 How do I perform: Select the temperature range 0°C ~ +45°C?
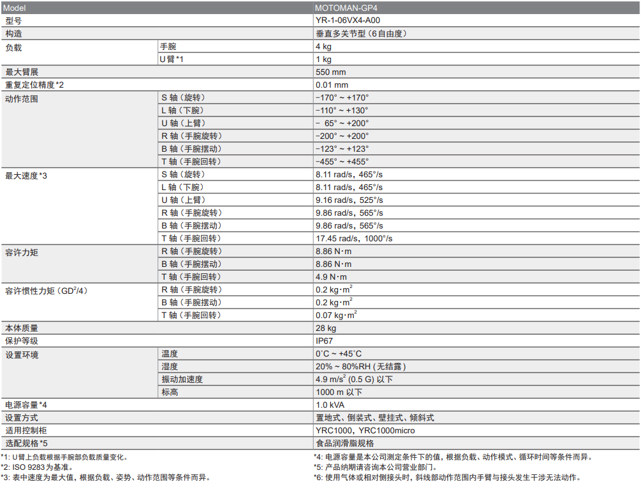click(x=338, y=354)
